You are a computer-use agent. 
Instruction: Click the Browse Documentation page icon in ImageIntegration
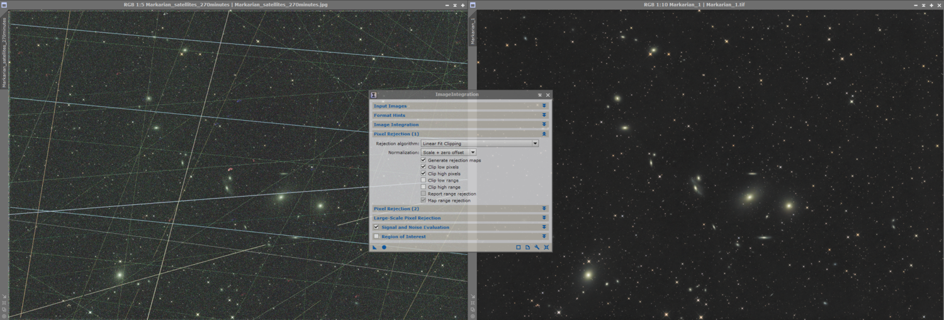(527, 247)
